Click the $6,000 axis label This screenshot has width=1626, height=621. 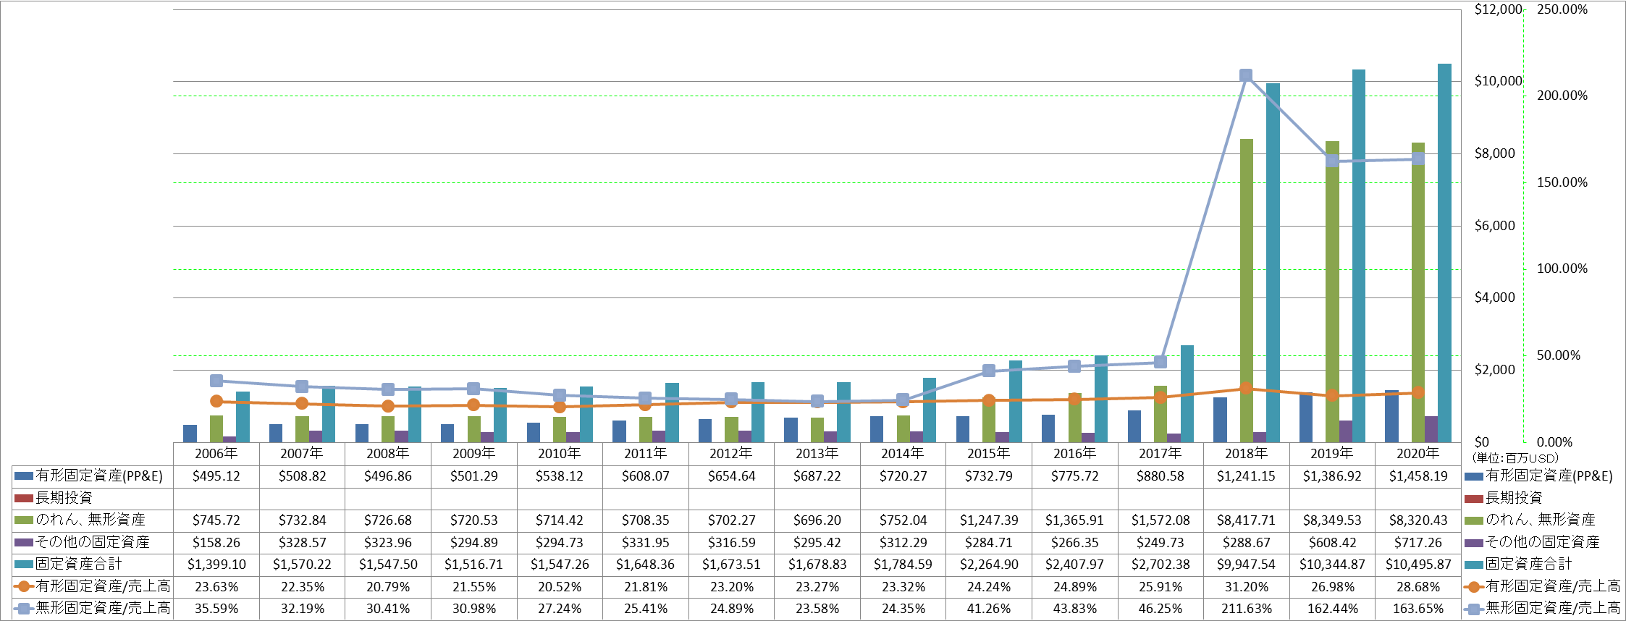[x=1494, y=226]
